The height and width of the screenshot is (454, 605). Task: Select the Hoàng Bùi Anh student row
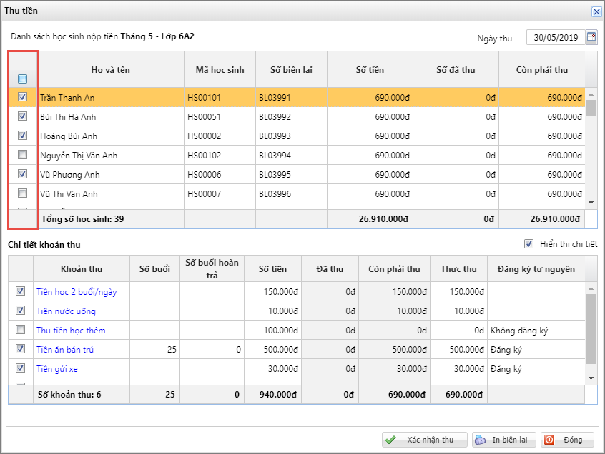107,136
